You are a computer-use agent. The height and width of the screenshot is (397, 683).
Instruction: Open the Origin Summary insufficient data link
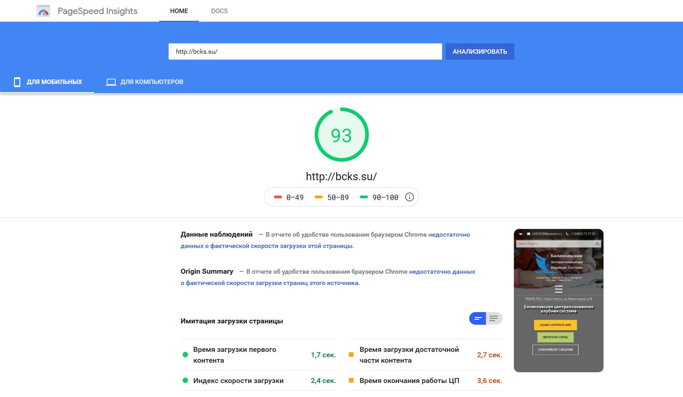328,277
